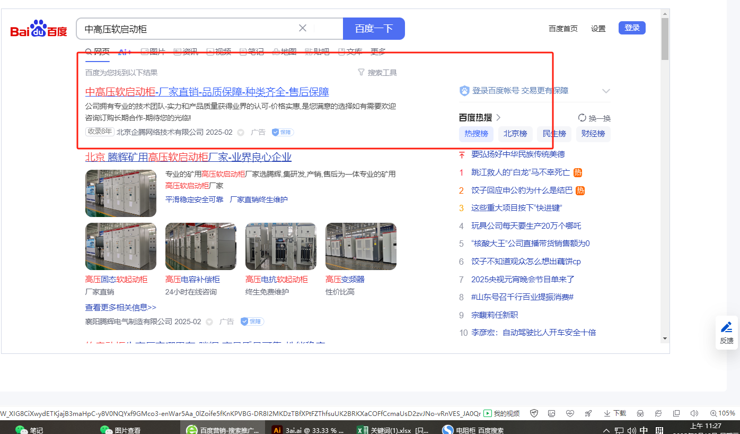Image resolution: width=740 pixels, height=434 pixels.
Task: Open result 北京 腾辉矿用高压软启动柜厂家
Action: pos(188,157)
